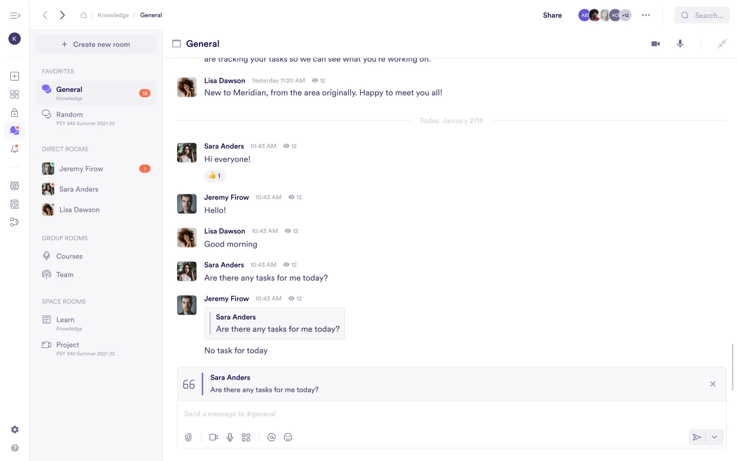Viewport: 737px width, 461px height.
Task: Insert an emoji with the smiley icon
Action: click(x=288, y=437)
